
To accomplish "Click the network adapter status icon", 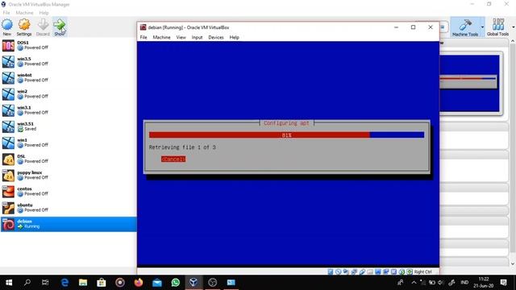I will (x=354, y=272).
